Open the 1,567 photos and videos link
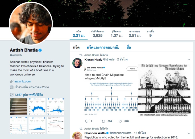The width and height of the screenshot is (195, 139). pyautogui.click(x=29, y=95)
